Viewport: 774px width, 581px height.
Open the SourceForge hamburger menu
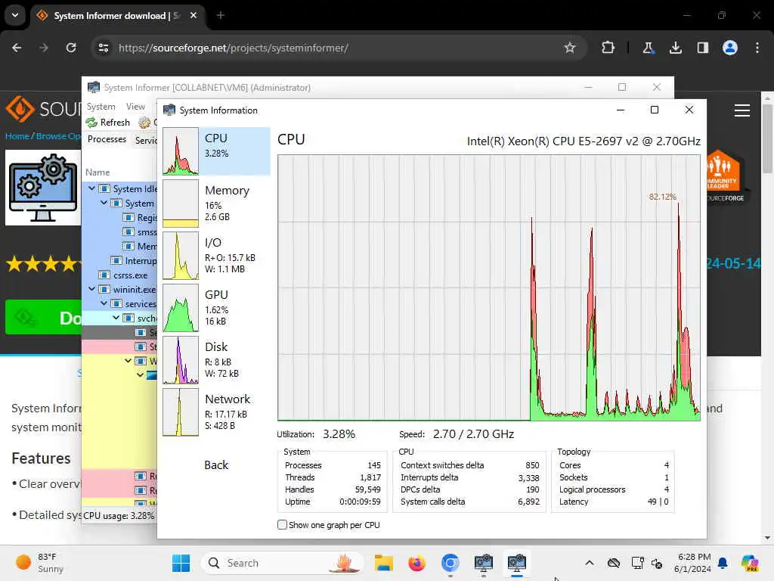[x=742, y=110]
